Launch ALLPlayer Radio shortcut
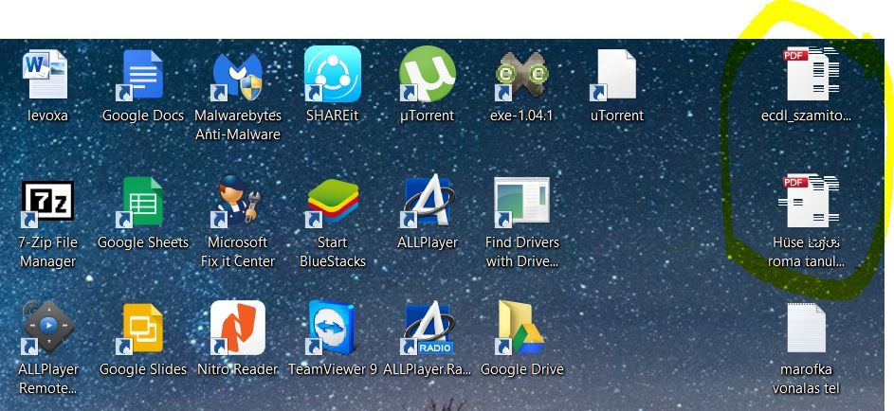894x411 pixels. pyautogui.click(x=427, y=328)
